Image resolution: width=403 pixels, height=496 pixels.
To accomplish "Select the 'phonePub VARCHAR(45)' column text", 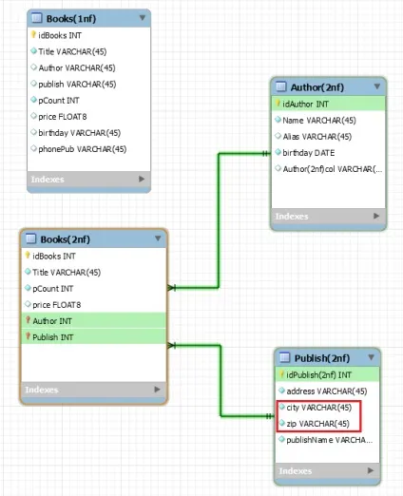I will (x=83, y=149).
